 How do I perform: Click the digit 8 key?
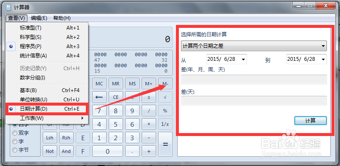coord(115,111)
